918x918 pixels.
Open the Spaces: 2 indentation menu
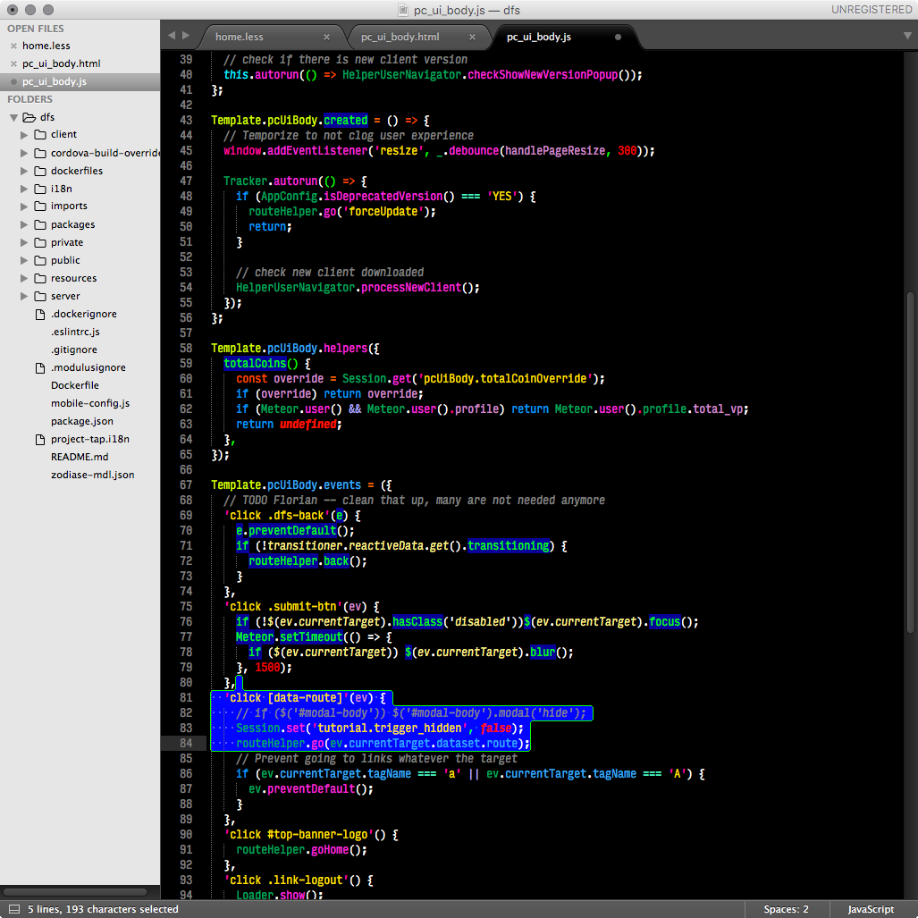(x=786, y=909)
